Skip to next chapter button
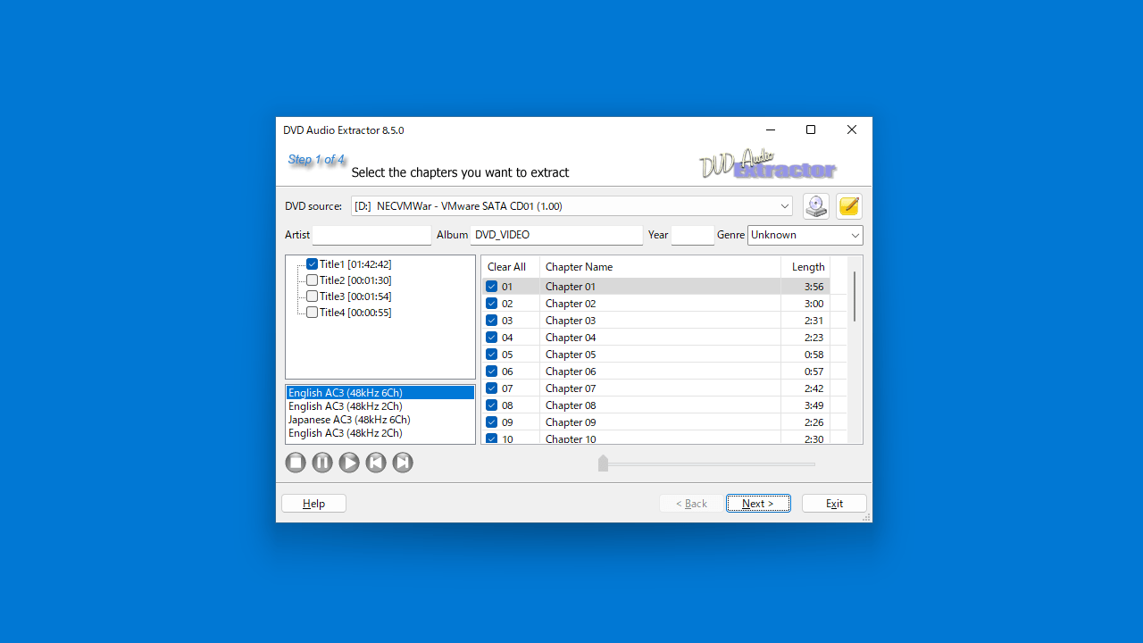This screenshot has width=1143, height=643. (x=403, y=463)
